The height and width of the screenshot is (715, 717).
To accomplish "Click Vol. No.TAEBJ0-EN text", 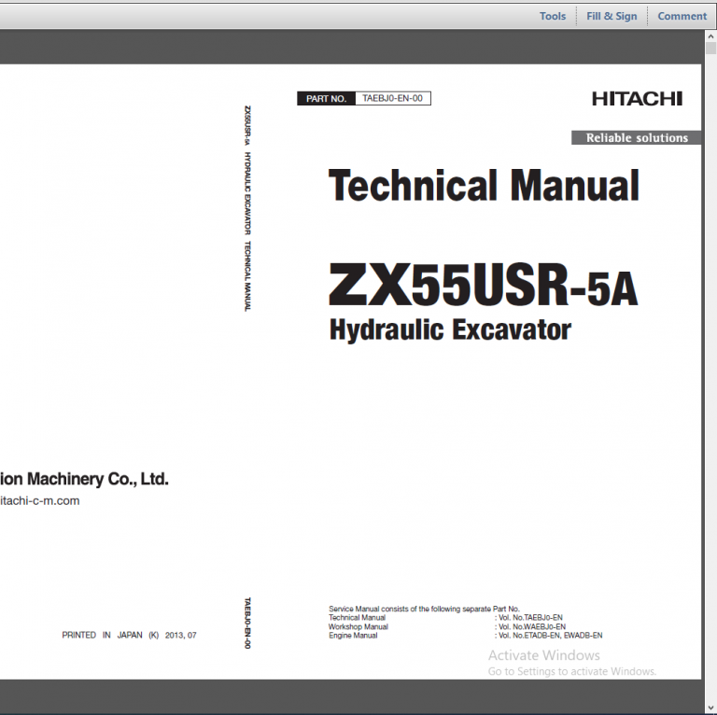I will pyautogui.click(x=530, y=618).
